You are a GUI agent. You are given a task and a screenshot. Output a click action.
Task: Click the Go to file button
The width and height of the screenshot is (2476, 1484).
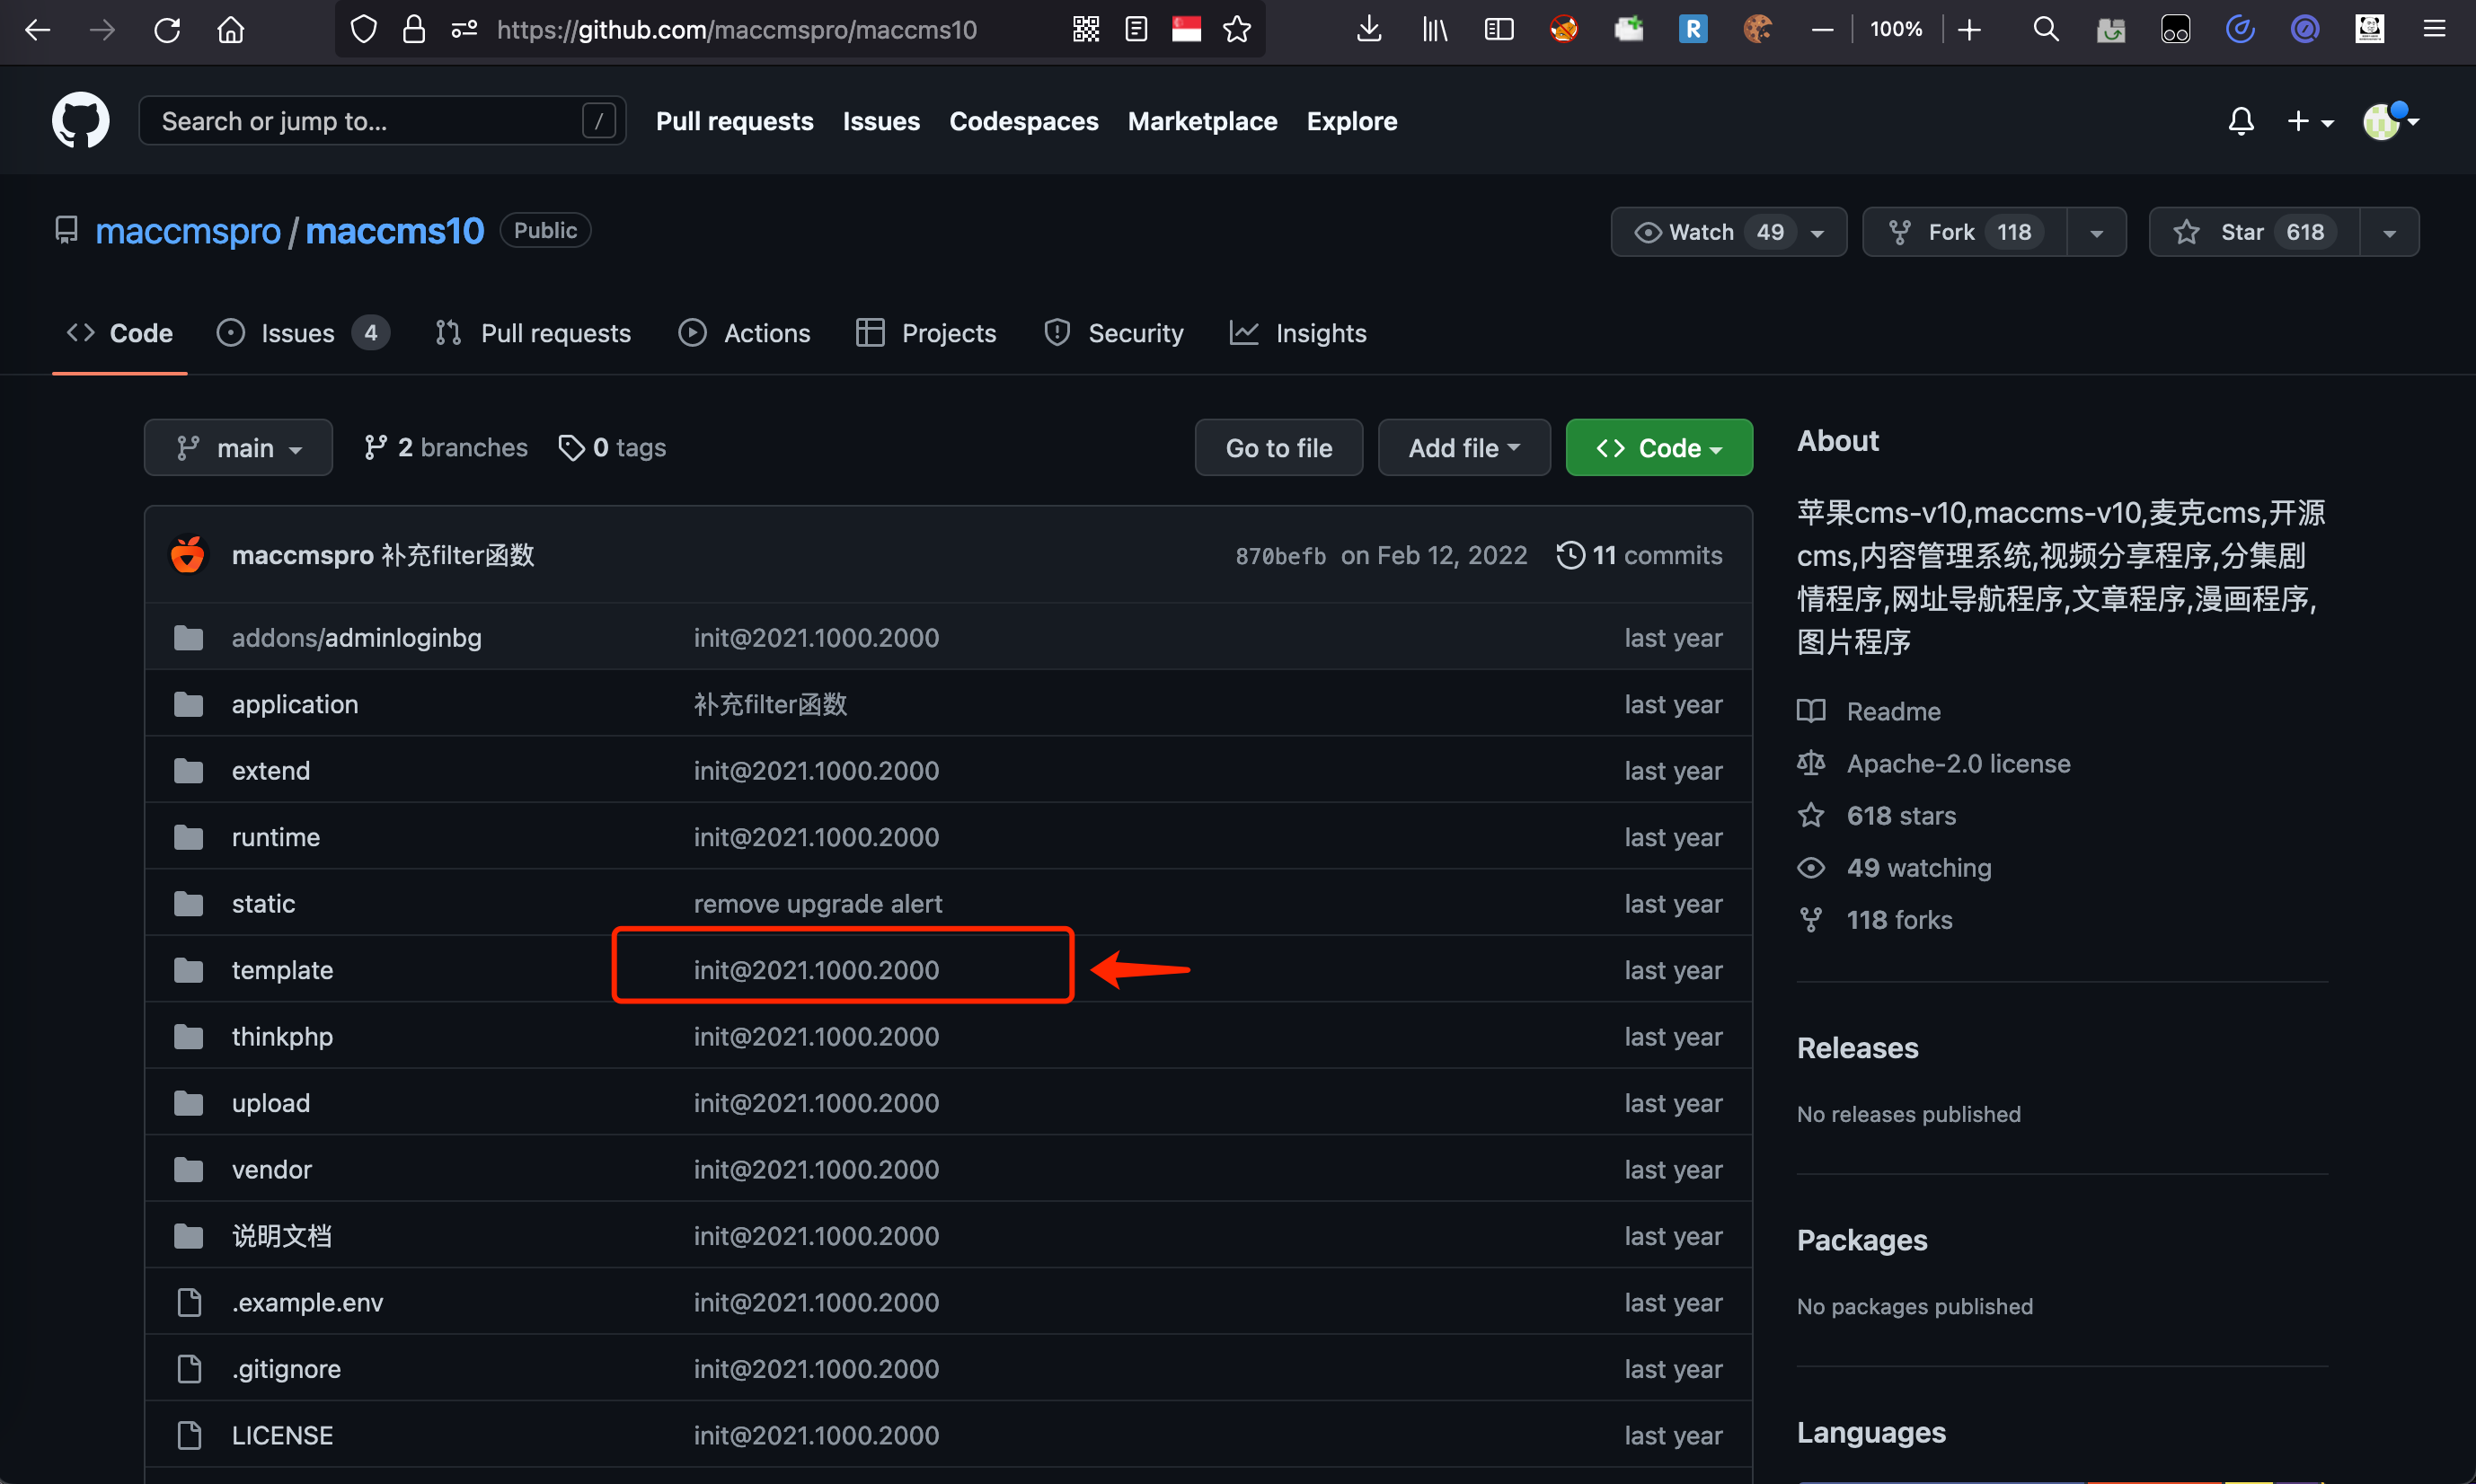[1278, 447]
